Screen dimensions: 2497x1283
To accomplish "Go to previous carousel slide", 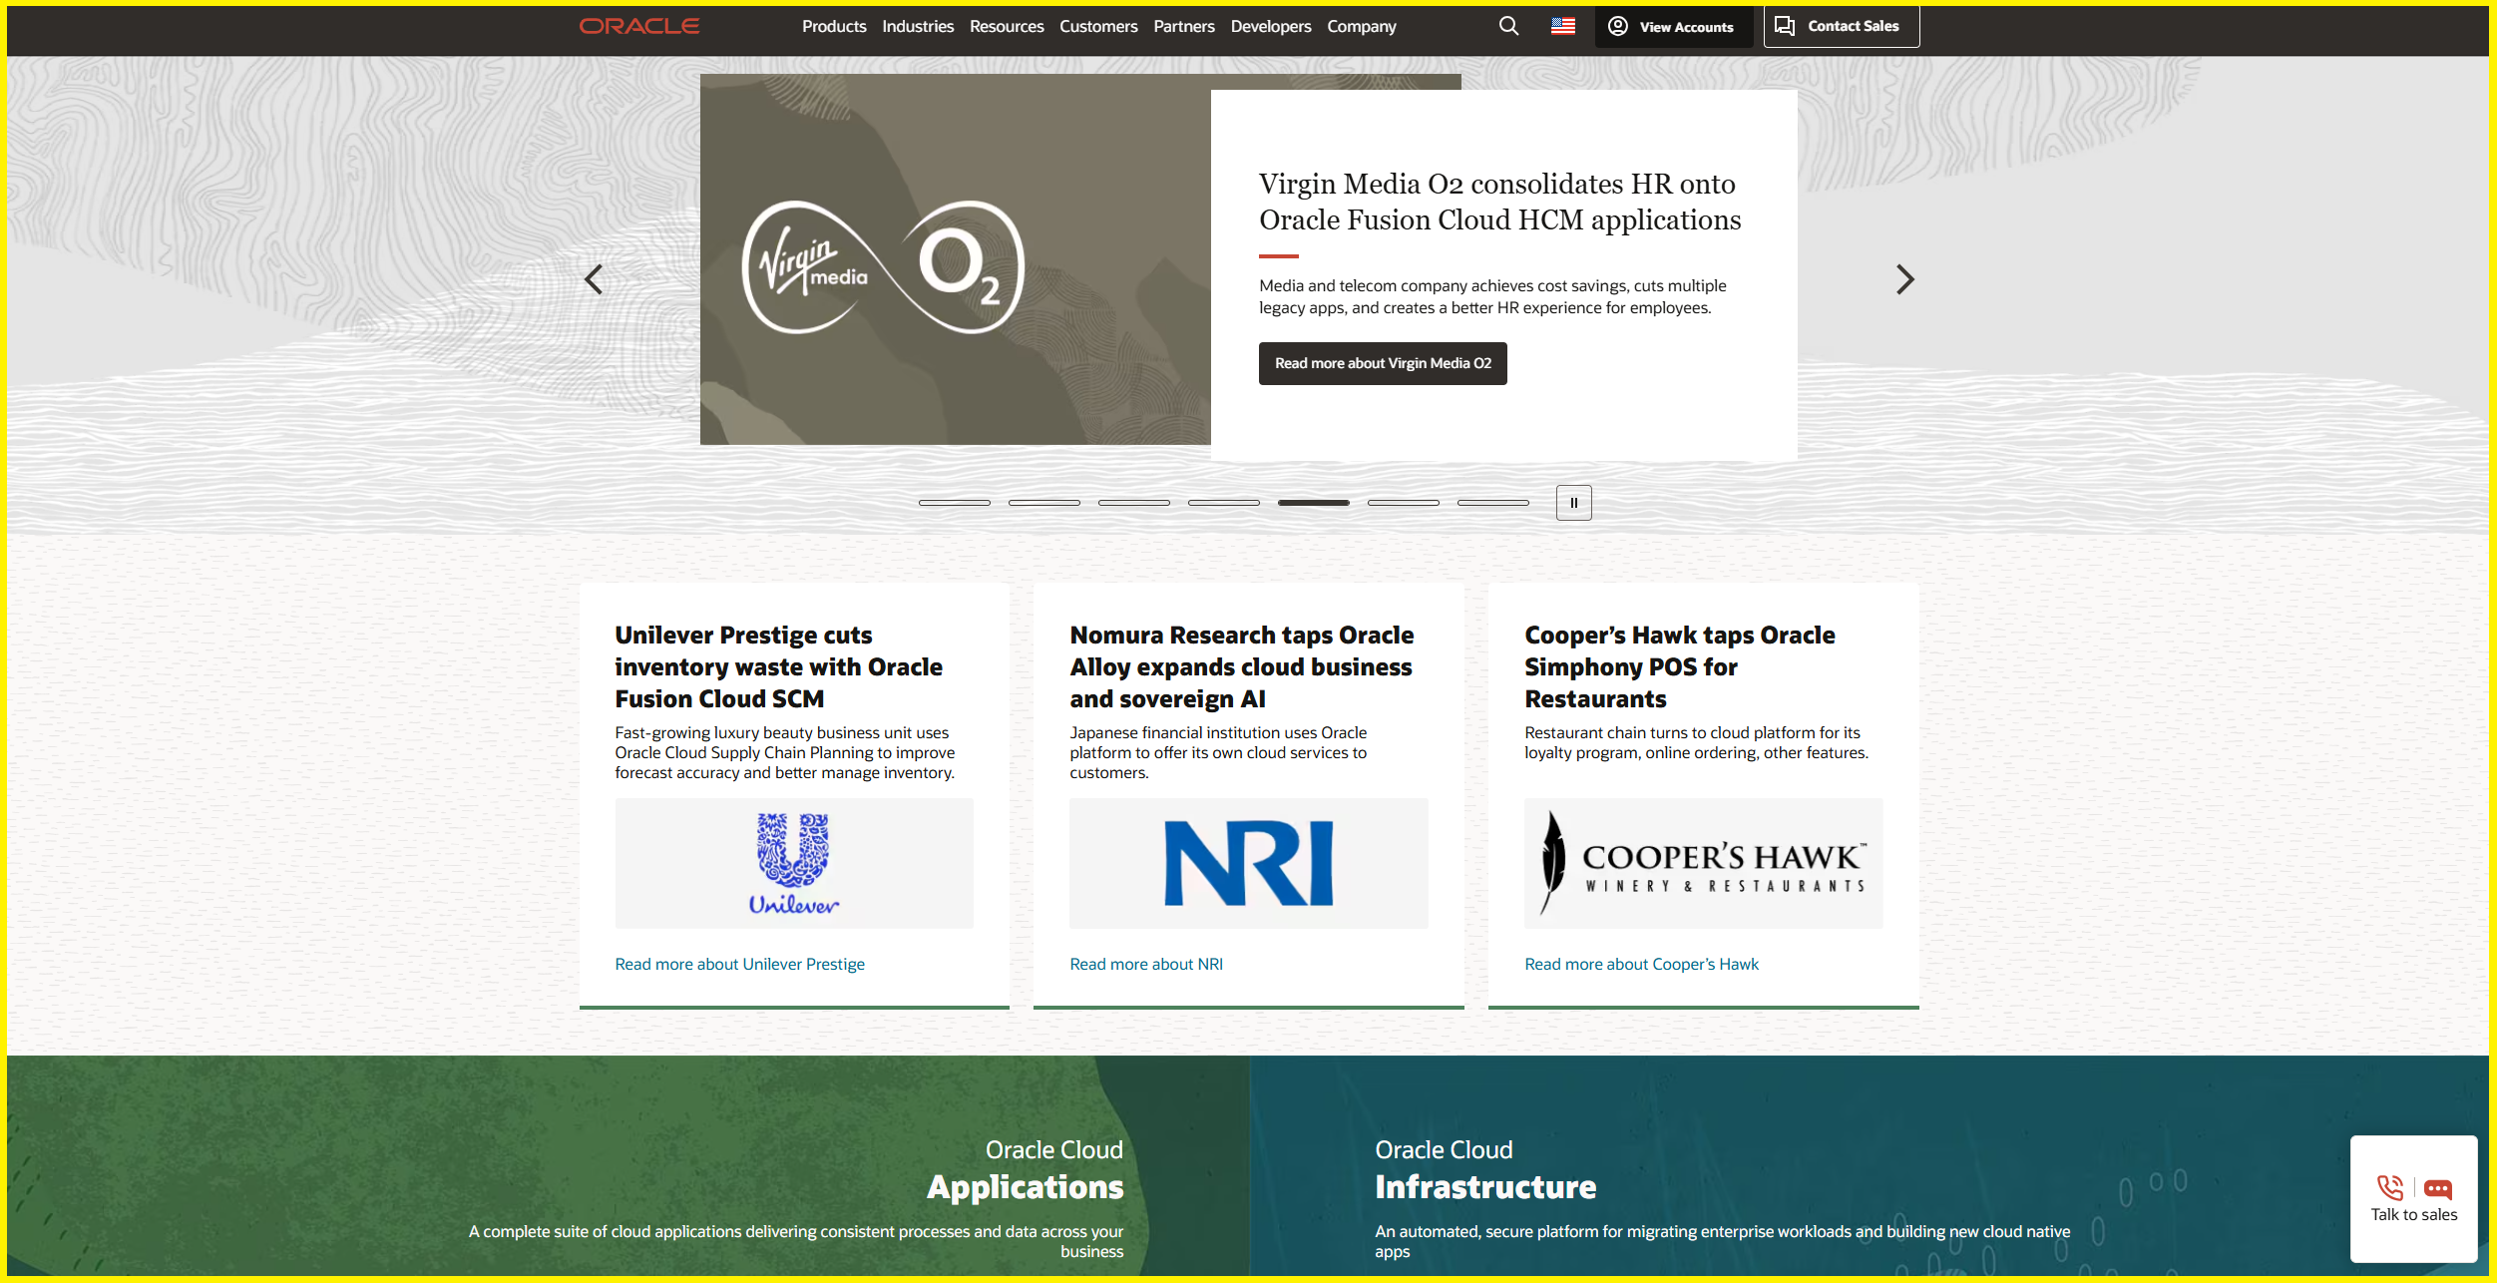I will pyautogui.click(x=595, y=279).
